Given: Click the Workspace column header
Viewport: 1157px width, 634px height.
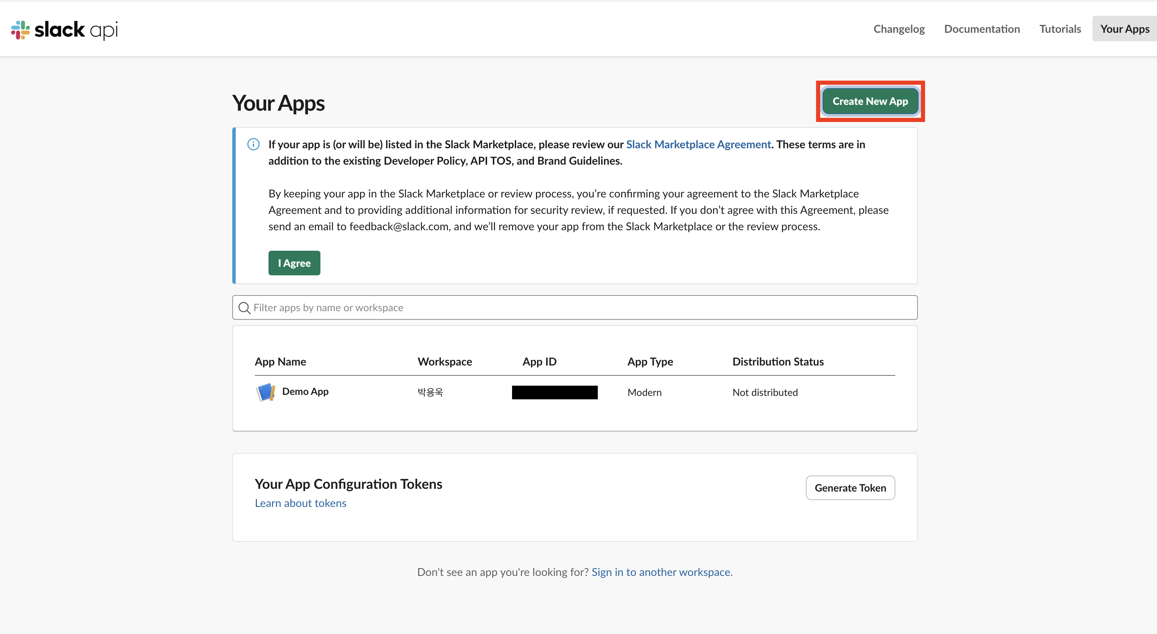Looking at the screenshot, I should (x=445, y=361).
